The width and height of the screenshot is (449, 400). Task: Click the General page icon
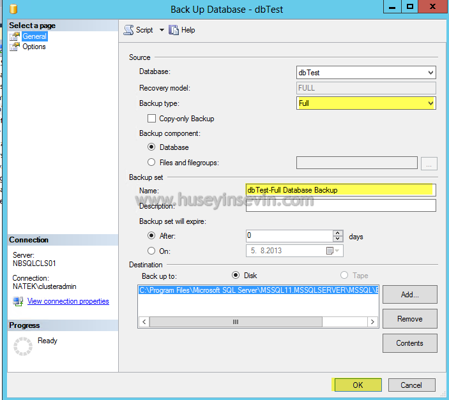click(15, 36)
